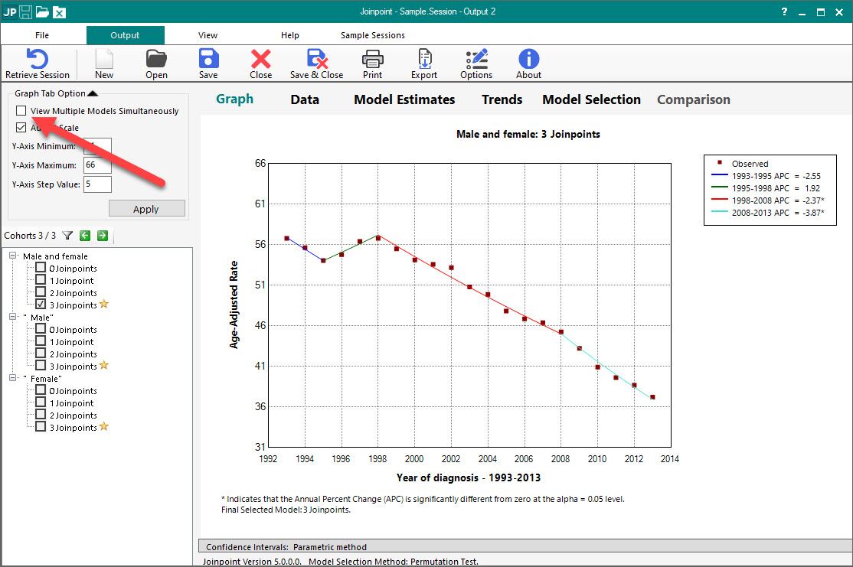Uncheck 3 Joinpoints under Male and female
853x567 pixels.
(x=41, y=305)
